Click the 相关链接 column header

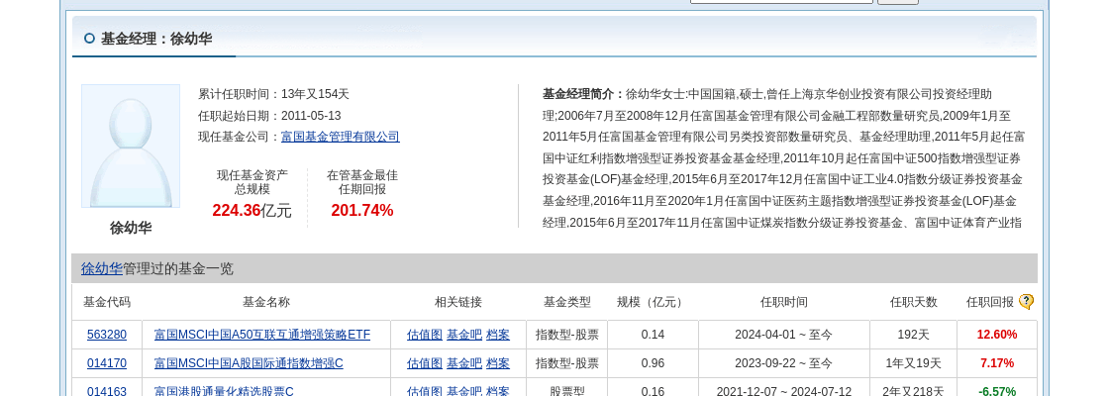point(458,302)
